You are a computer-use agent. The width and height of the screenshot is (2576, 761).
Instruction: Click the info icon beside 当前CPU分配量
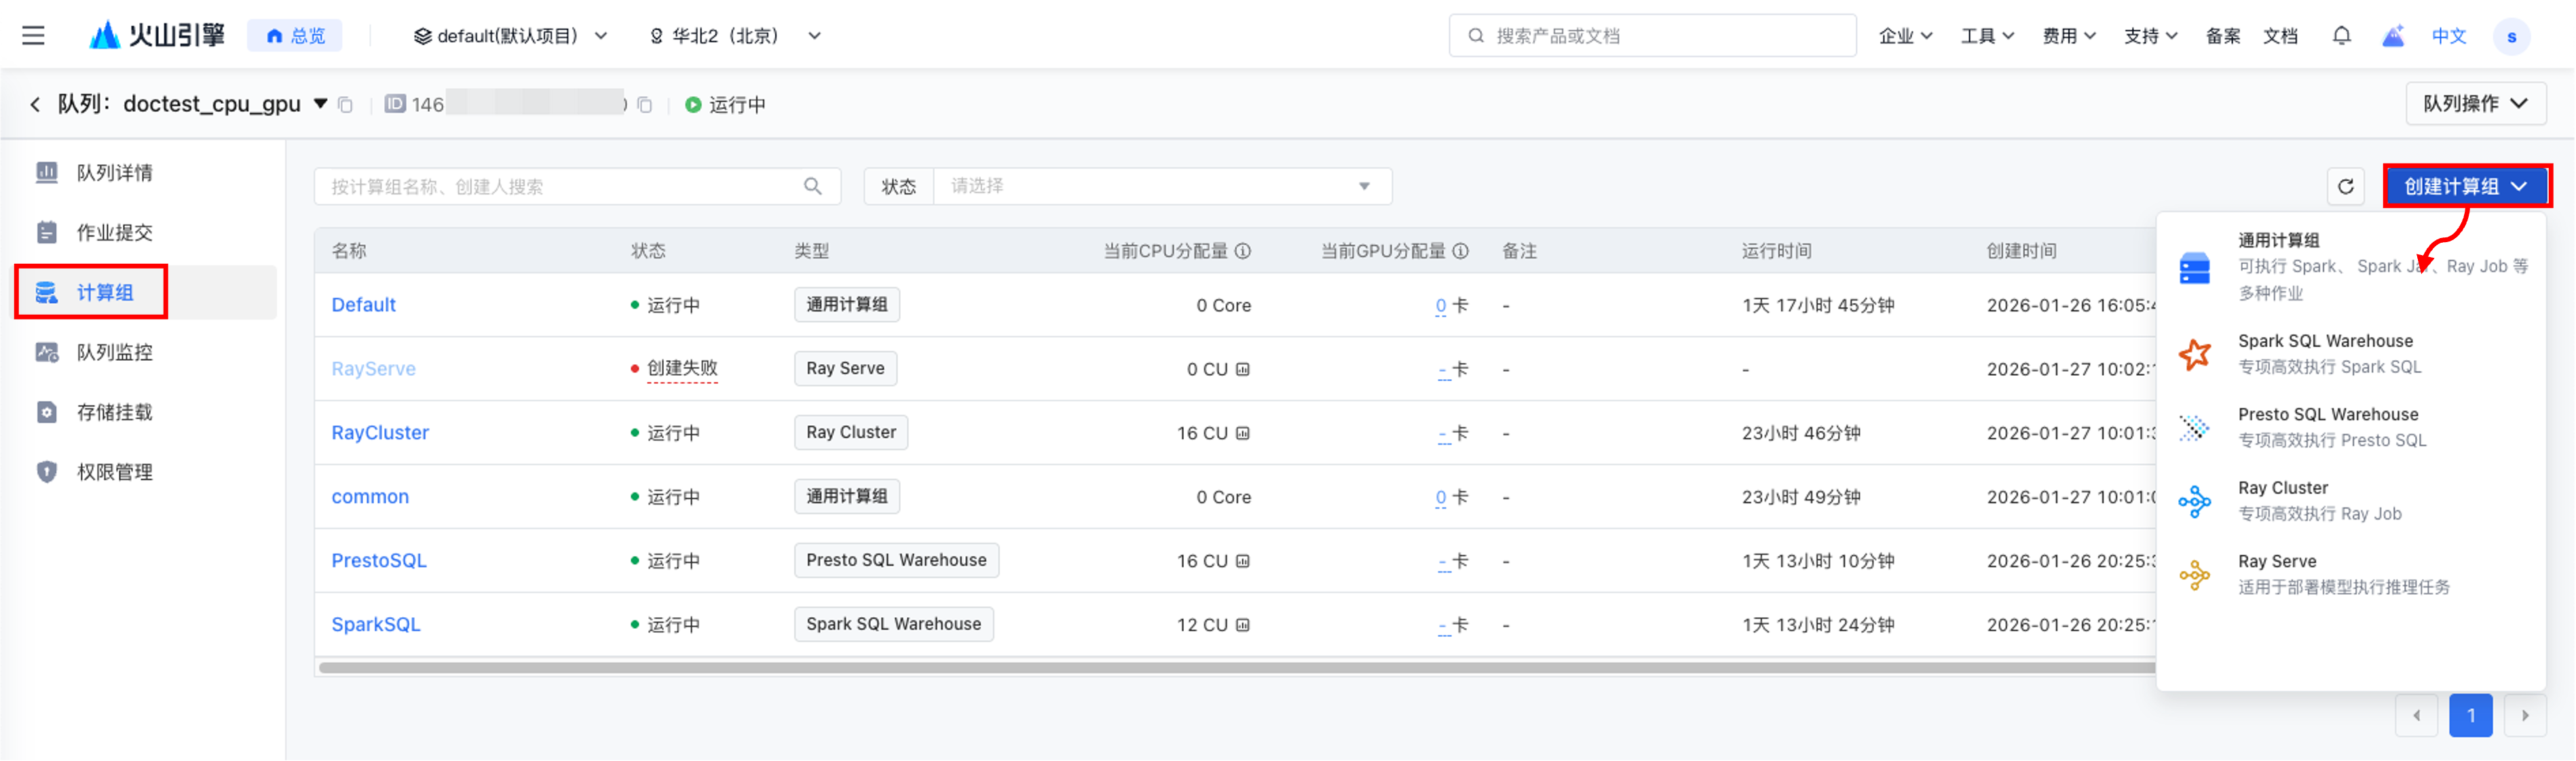click(x=1242, y=252)
